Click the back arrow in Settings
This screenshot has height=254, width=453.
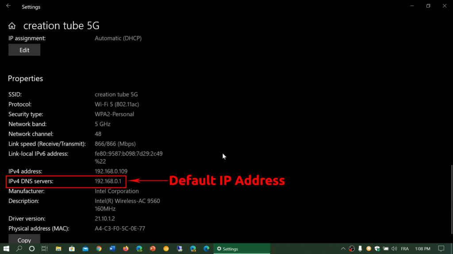point(9,6)
